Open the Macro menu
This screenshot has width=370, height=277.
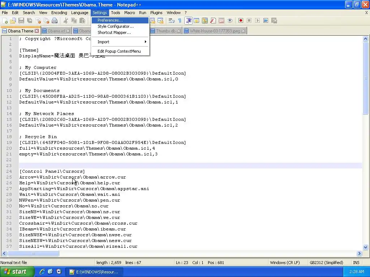coord(130,13)
